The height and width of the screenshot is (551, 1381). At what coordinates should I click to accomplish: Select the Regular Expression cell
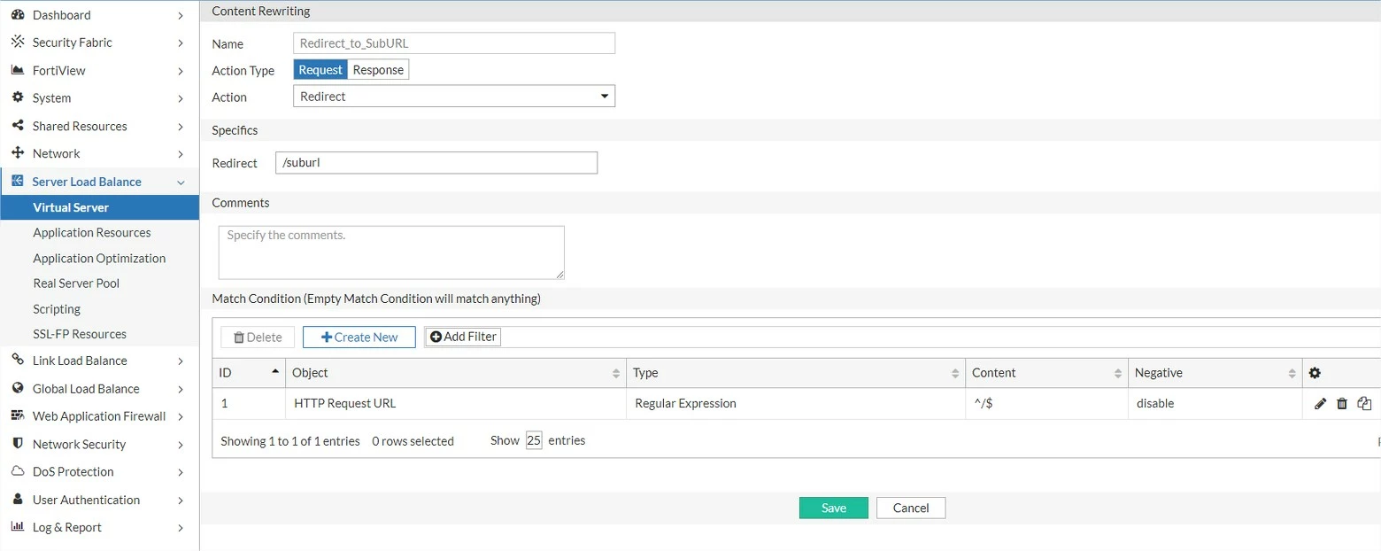pos(796,403)
